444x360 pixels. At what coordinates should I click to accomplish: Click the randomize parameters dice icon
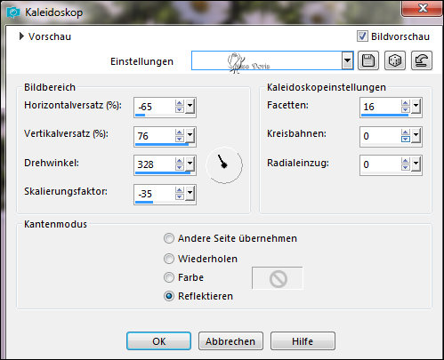pyautogui.click(x=395, y=60)
